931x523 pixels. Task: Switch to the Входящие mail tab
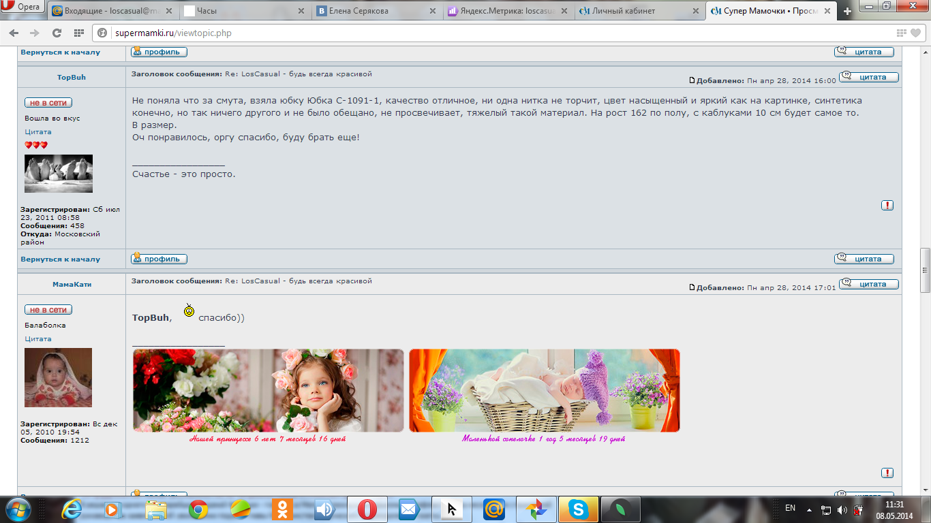111,11
